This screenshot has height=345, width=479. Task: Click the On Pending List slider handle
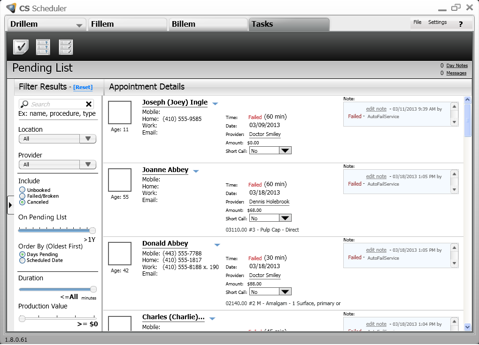click(92, 230)
